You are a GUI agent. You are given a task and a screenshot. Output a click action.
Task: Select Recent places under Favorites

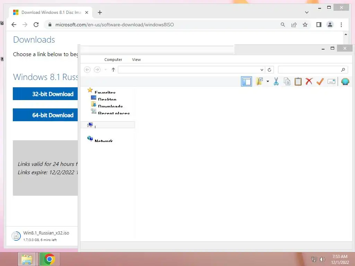(x=114, y=113)
